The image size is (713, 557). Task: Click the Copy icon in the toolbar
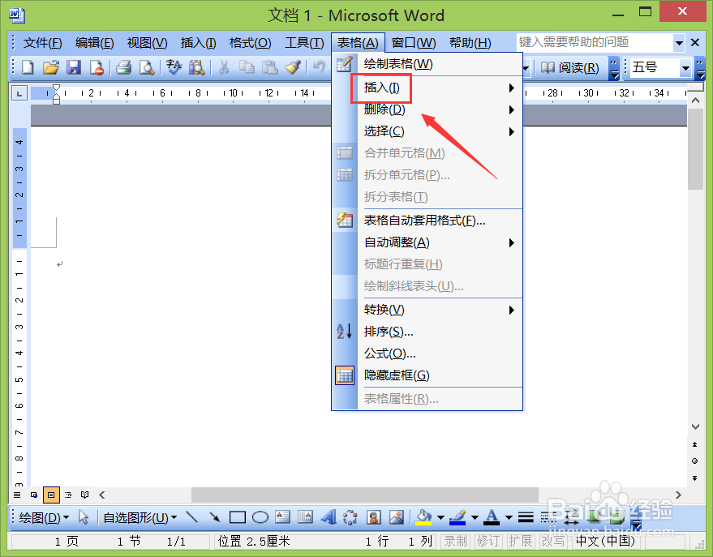(x=247, y=67)
